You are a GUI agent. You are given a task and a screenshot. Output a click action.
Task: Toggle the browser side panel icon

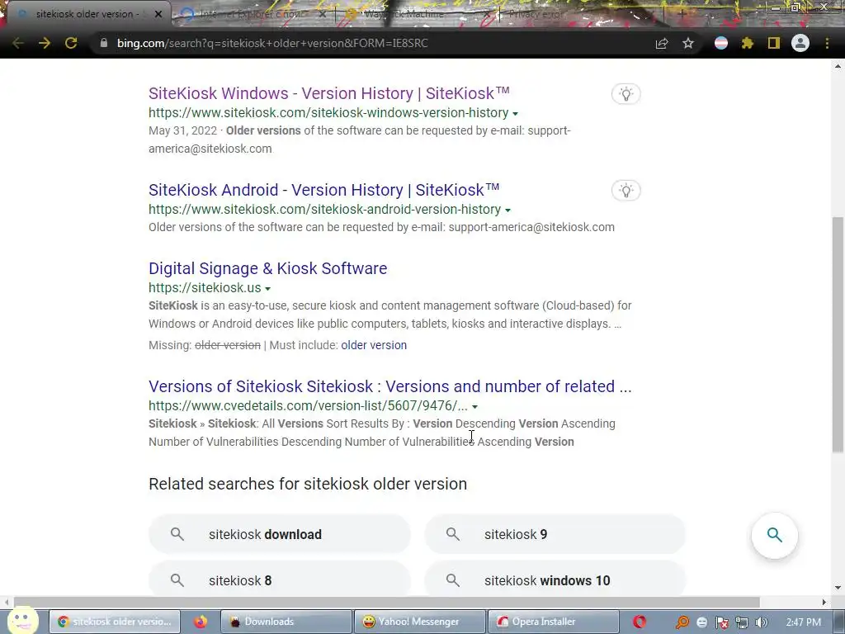point(774,43)
